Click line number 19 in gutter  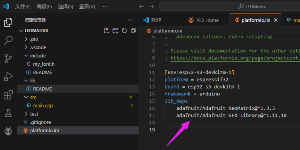[x=152, y=130]
